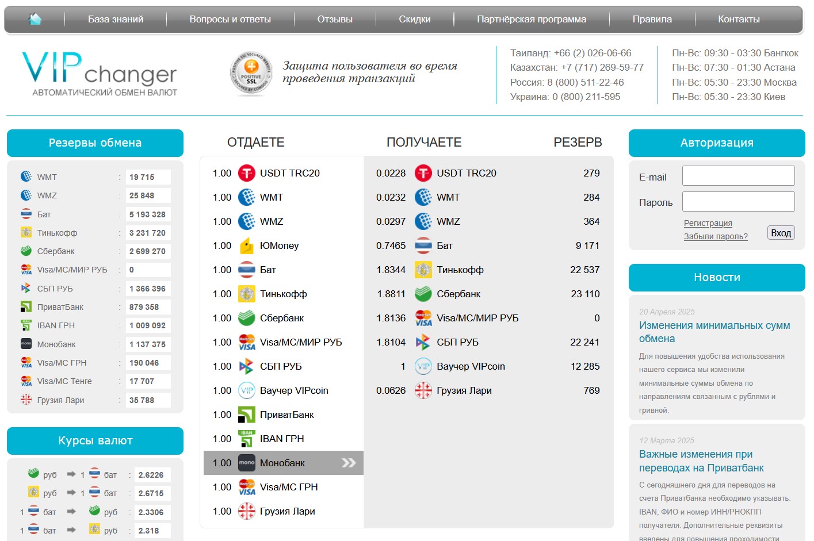Open Вопросы и ответы in the top menu
The height and width of the screenshot is (541, 814).
pos(230,19)
